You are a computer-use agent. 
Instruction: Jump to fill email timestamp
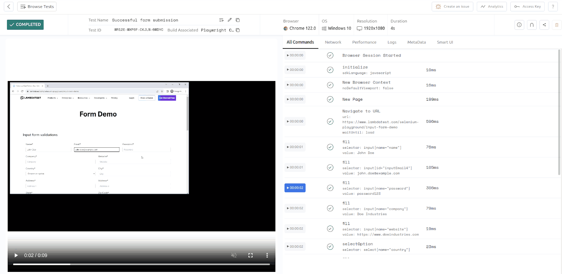click(x=295, y=167)
